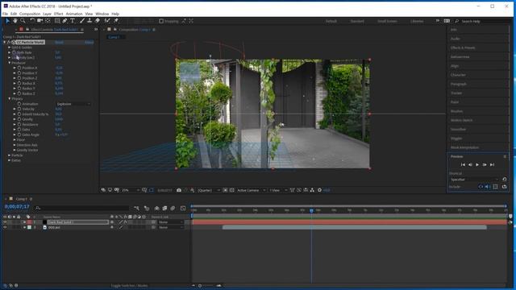Open the viewer magnification dropdown
This screenshot has height=290, width=516.
click(x=131, y=190)
